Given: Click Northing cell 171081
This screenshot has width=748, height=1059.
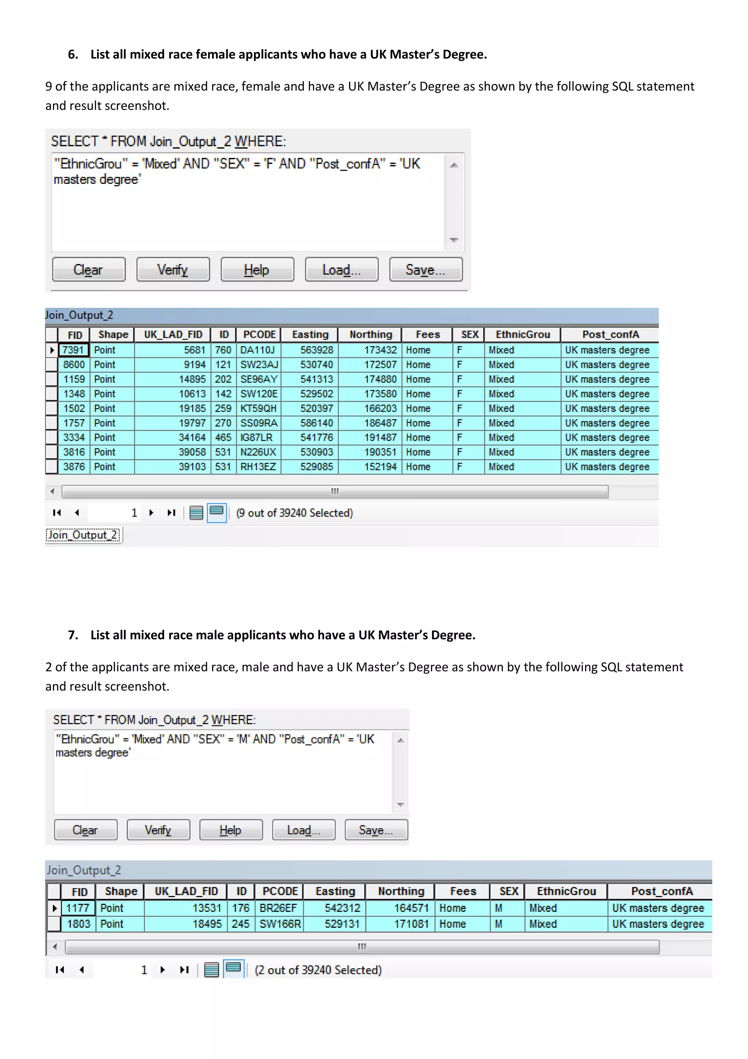Looking at the screenshot, I should pos(401,924).
